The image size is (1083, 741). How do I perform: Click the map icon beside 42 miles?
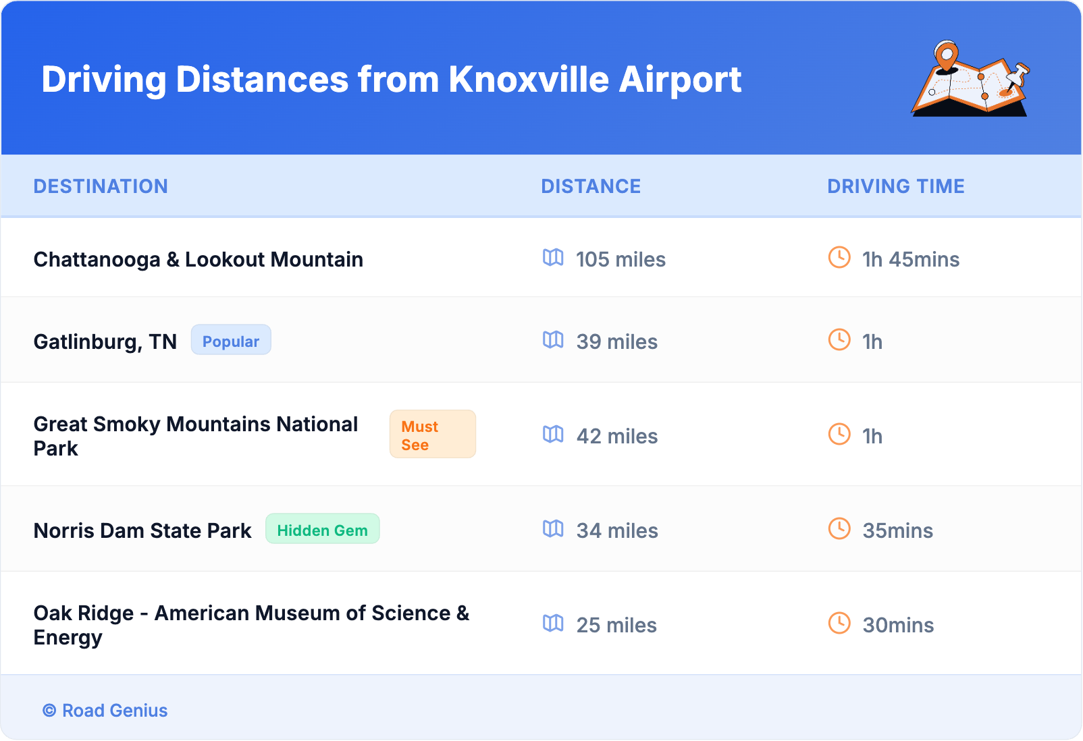[553, 435]
